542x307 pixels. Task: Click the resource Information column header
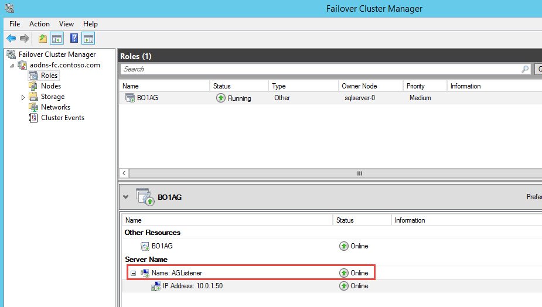pyautogui.click(x=466, y=220)
